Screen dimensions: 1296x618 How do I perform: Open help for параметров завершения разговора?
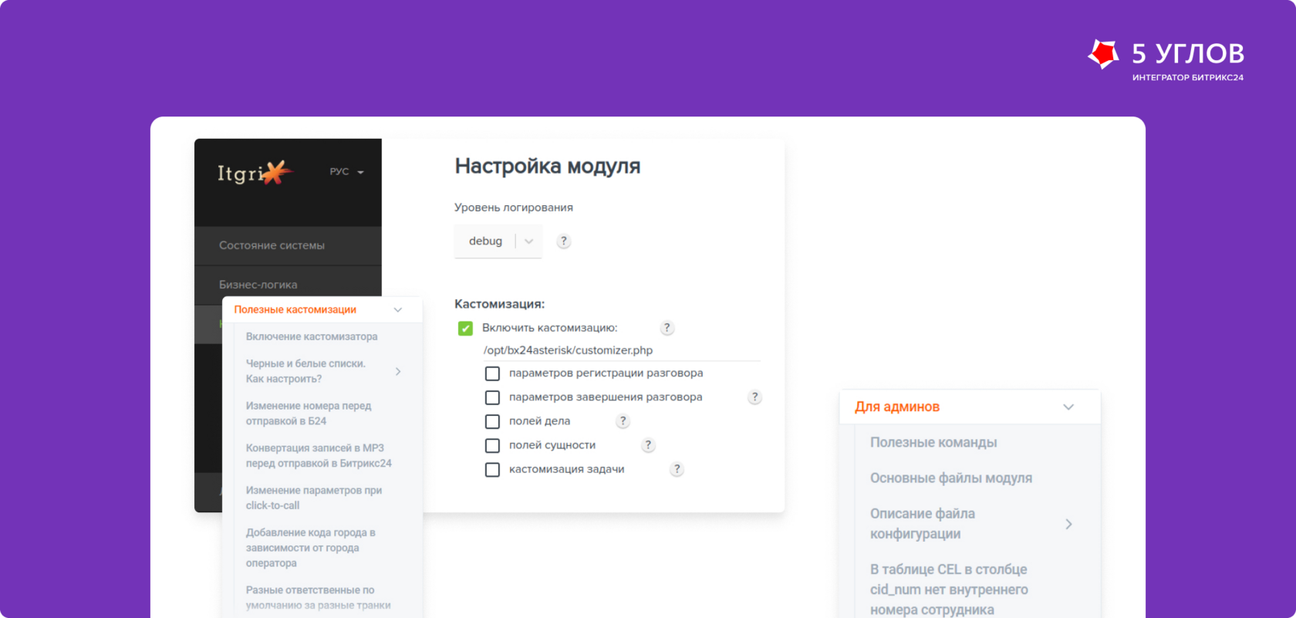[x=755, y=397]
